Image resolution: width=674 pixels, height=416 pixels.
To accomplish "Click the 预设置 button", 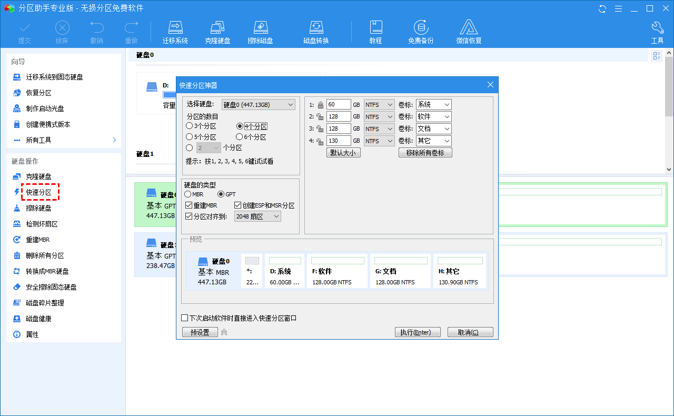I will (200, 332).
